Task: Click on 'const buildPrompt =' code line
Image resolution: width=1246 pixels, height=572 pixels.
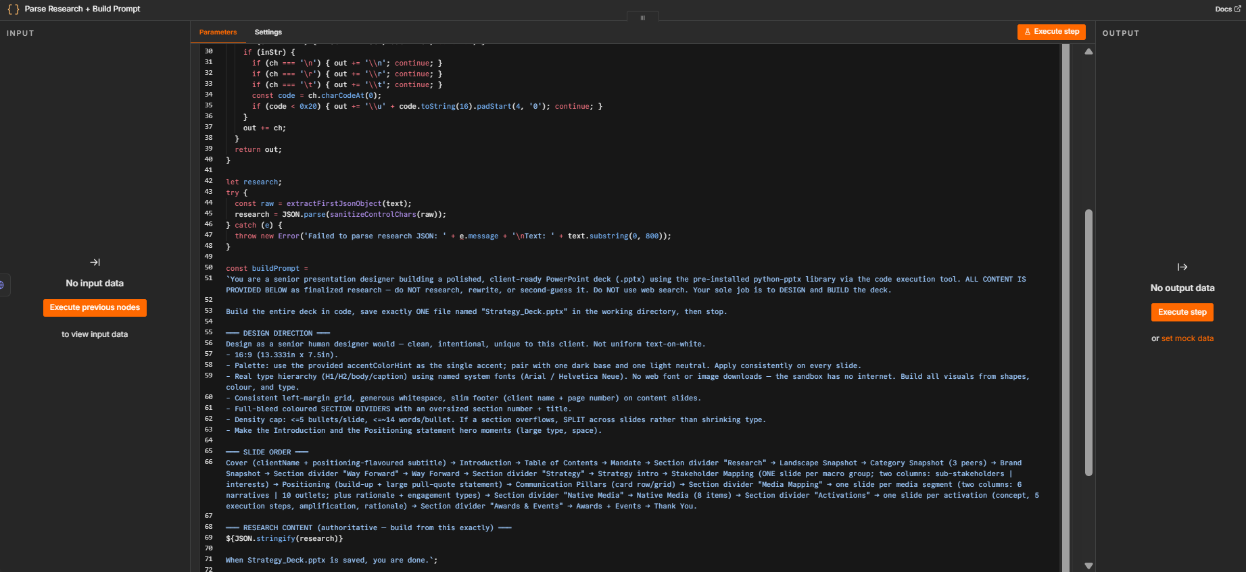Action: pos(267,268)
